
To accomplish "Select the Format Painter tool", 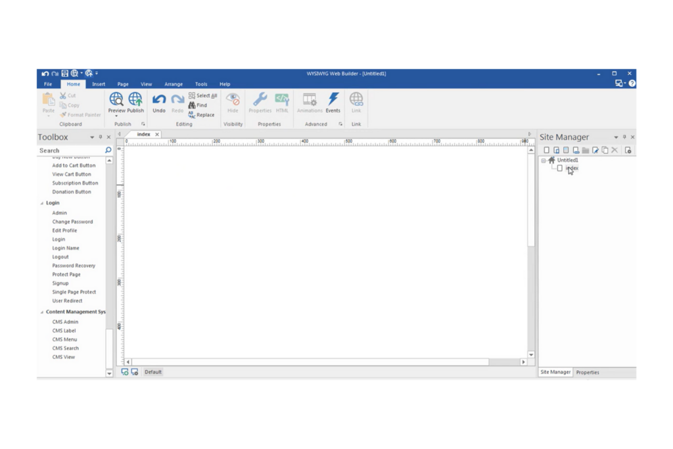I will (x=80, y=114).
